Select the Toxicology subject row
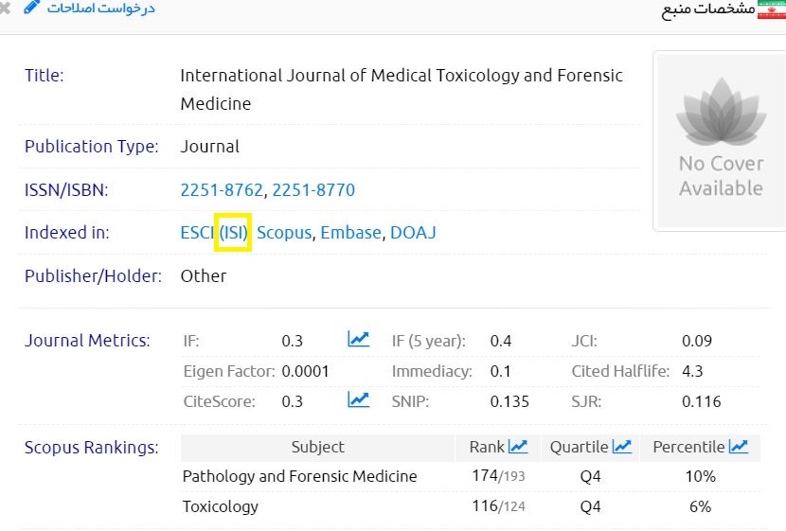The height and width of the screenshot is (531, 786). [220, 506]
